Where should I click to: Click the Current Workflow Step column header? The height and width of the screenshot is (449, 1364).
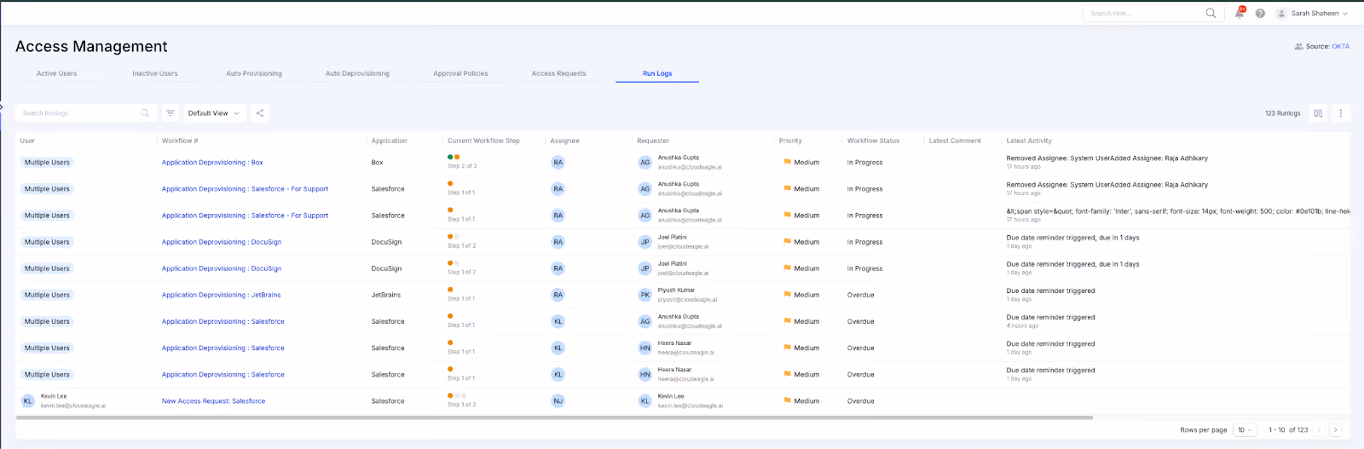(483, 141)
